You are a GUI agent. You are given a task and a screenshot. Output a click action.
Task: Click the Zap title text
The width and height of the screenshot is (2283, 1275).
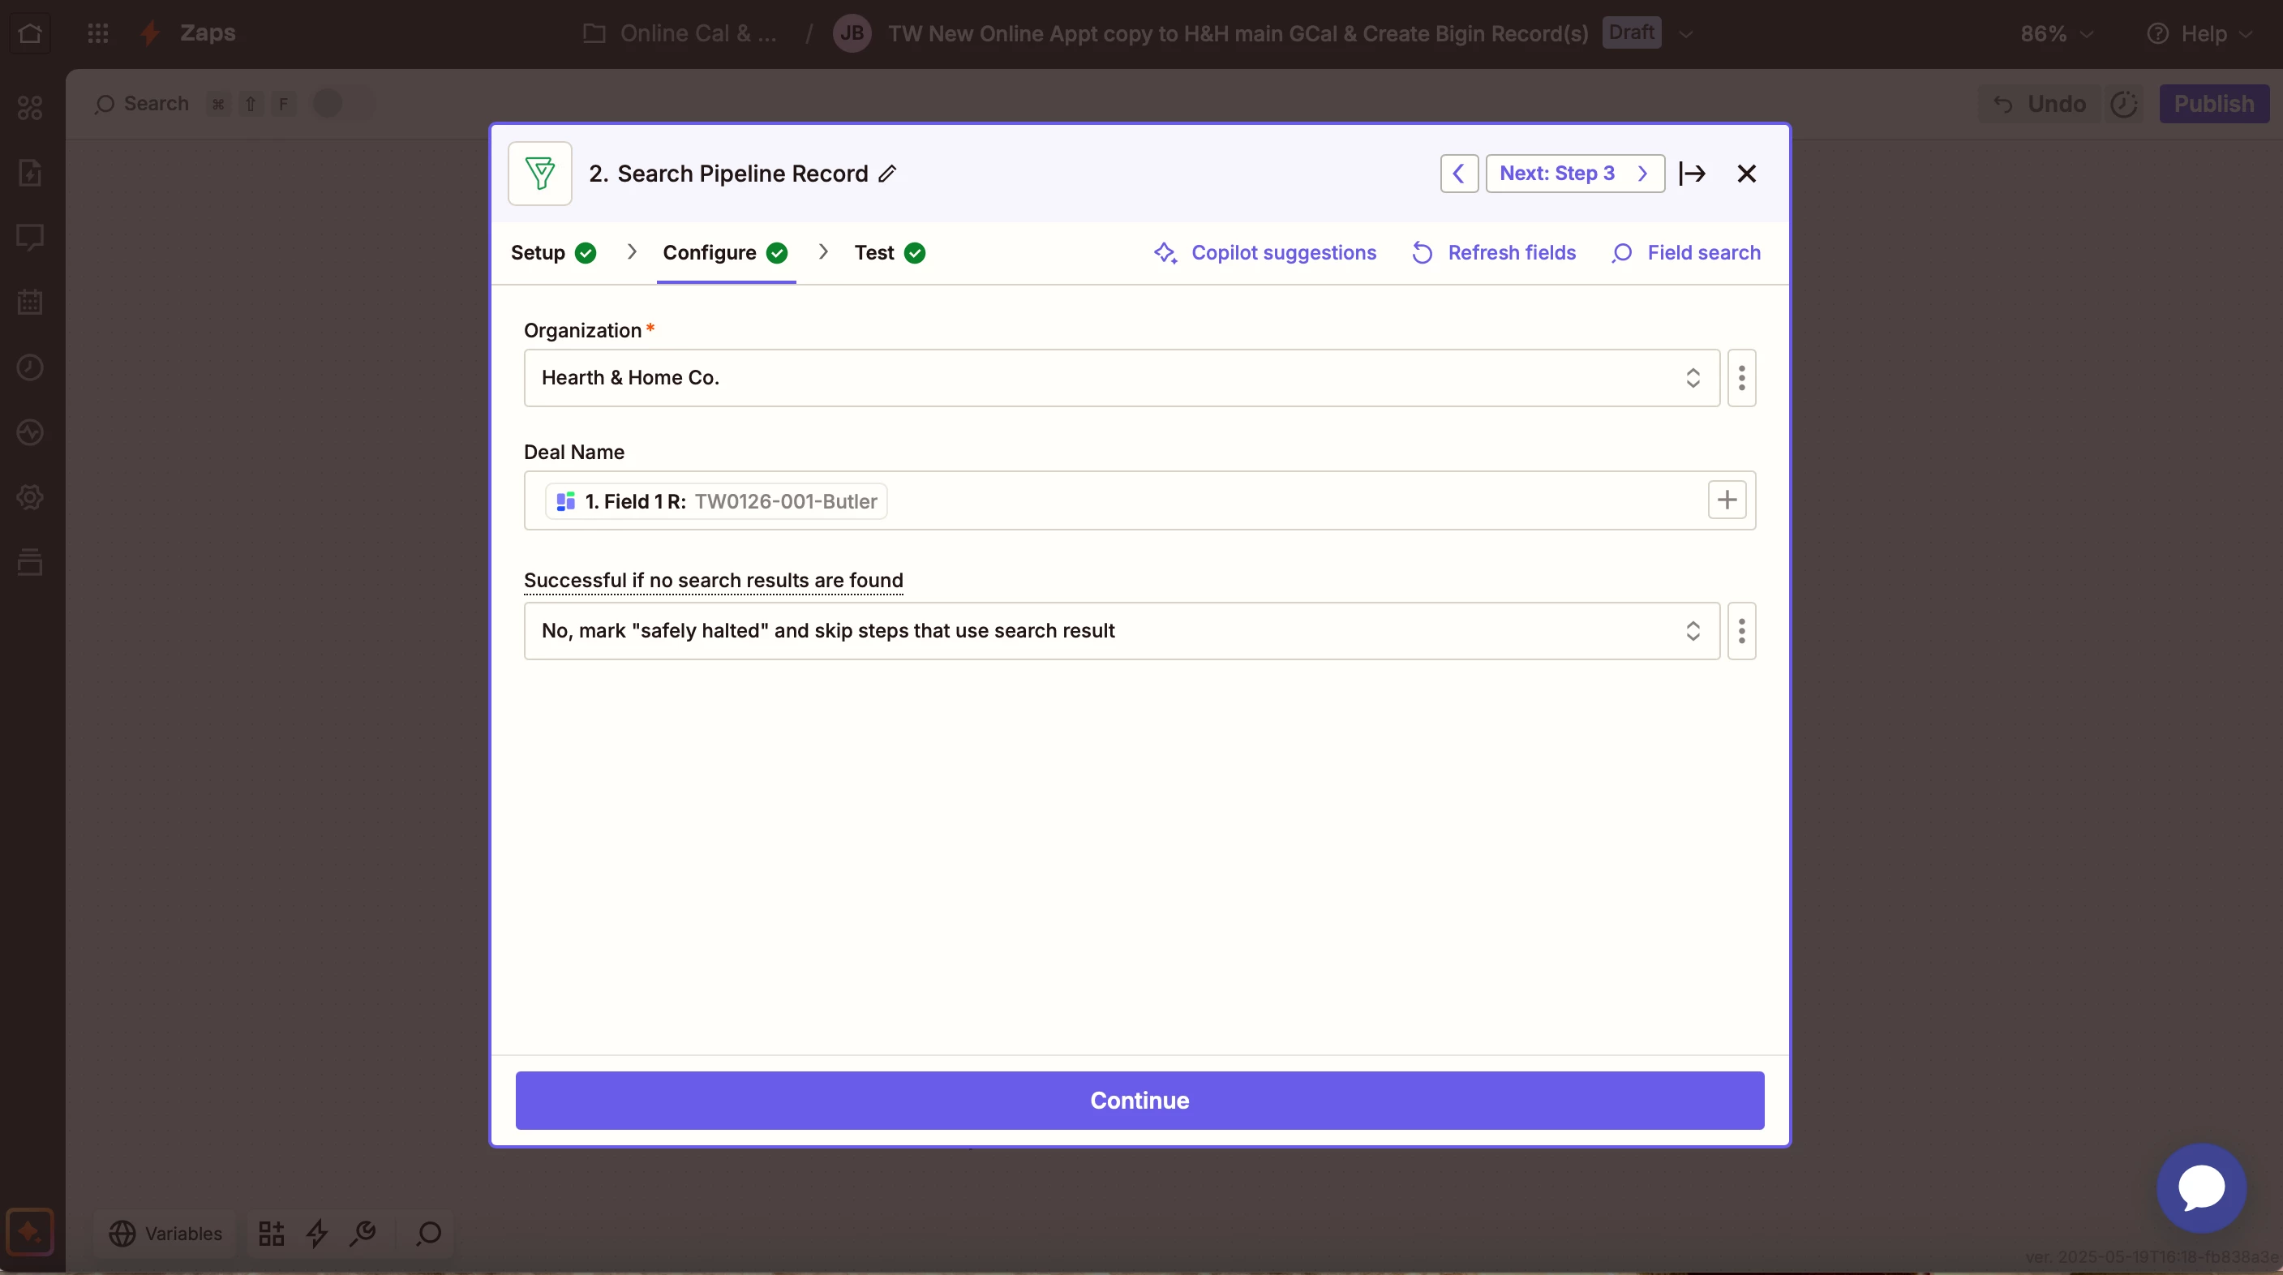(1238, 34)
